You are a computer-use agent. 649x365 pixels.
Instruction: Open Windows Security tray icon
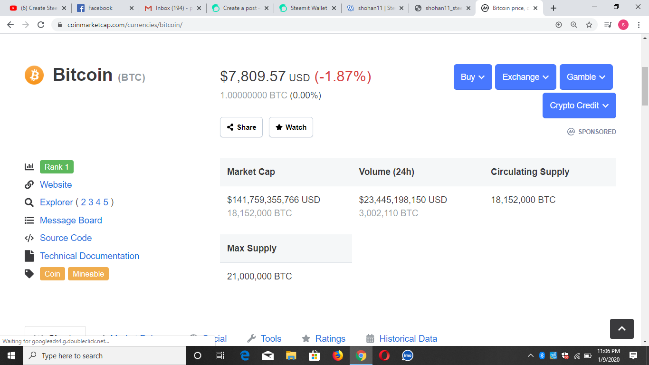pos(565,355)
